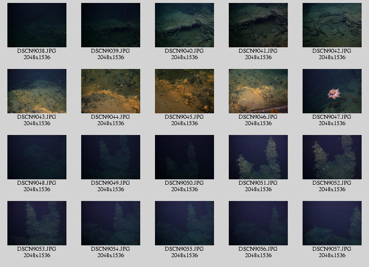The height and width of the screenshot is (267, 369).
Task: Open the DSCN9051.JPG vent spires thumbnail
Action: (258, 157)
